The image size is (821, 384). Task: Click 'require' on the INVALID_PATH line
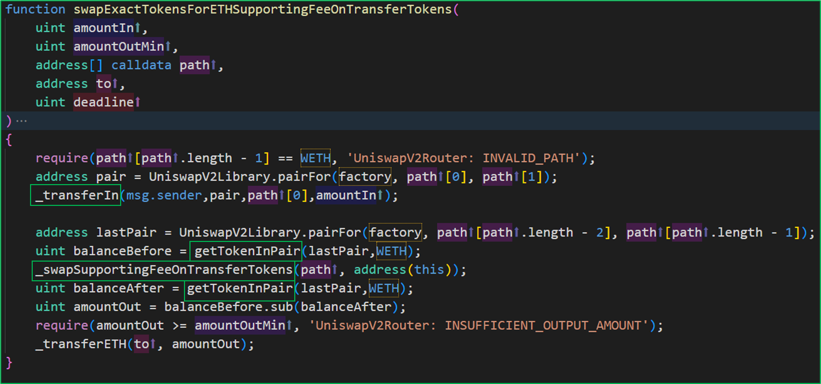point(62,158)
